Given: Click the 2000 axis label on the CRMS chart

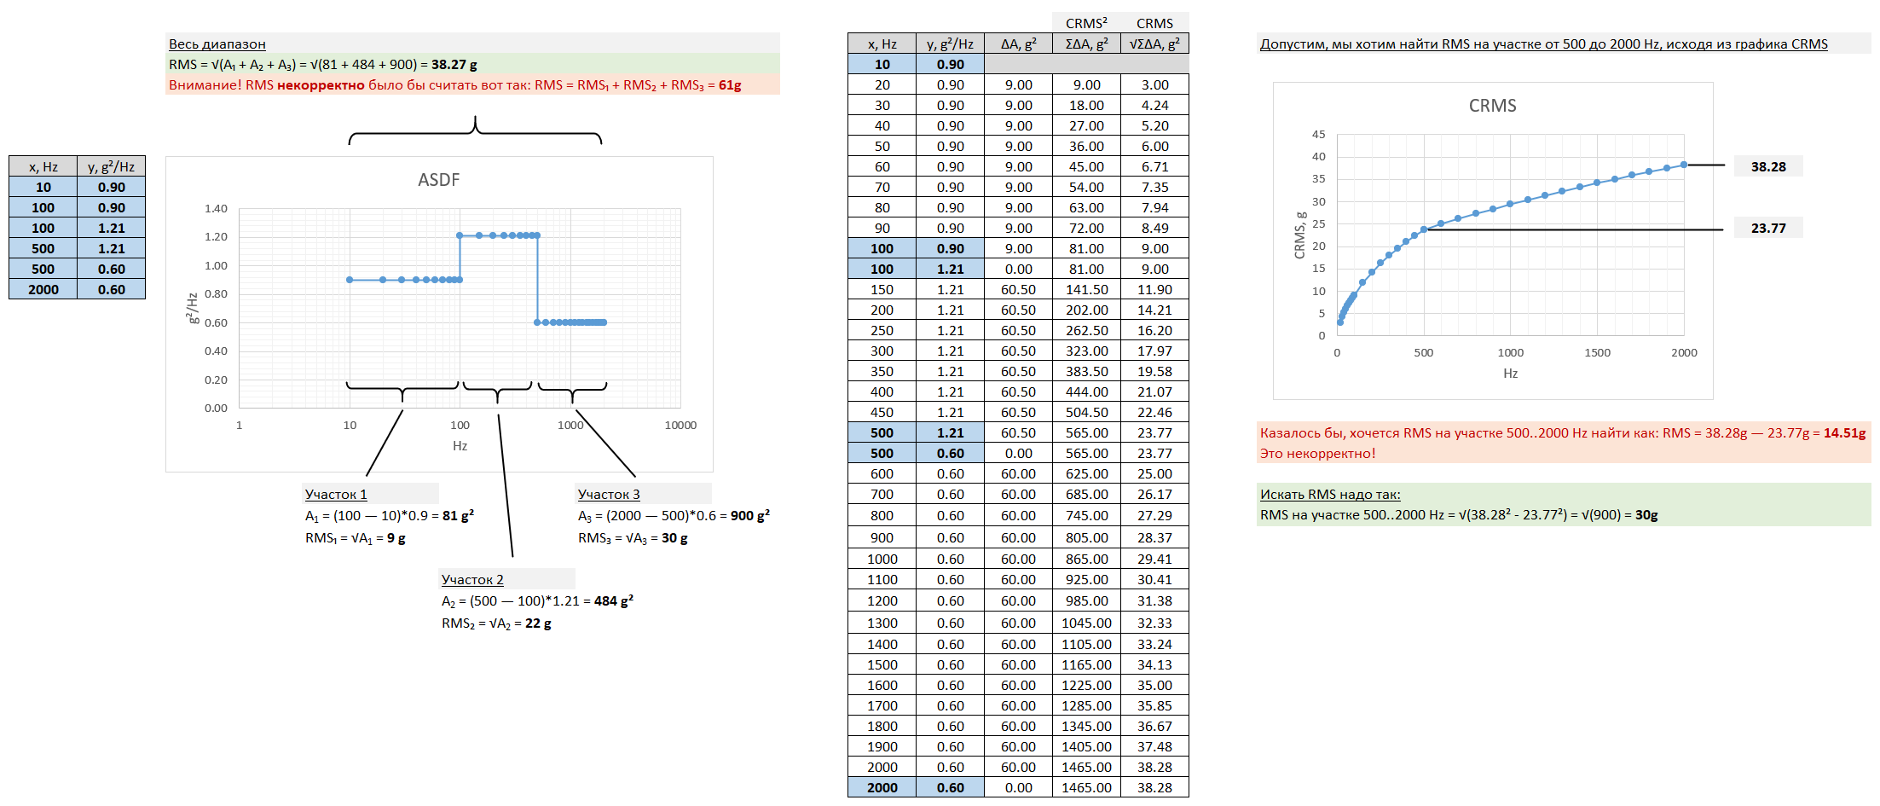Looking at the screenshot, I should click(x=1684, y=352).
